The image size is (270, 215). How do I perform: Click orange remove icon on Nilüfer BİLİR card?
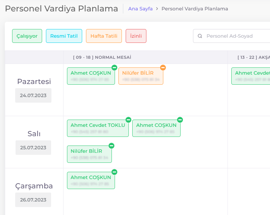163,68
